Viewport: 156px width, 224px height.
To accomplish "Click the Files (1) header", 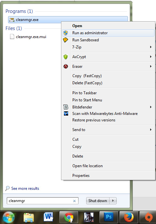I will [x=14, y=28].
